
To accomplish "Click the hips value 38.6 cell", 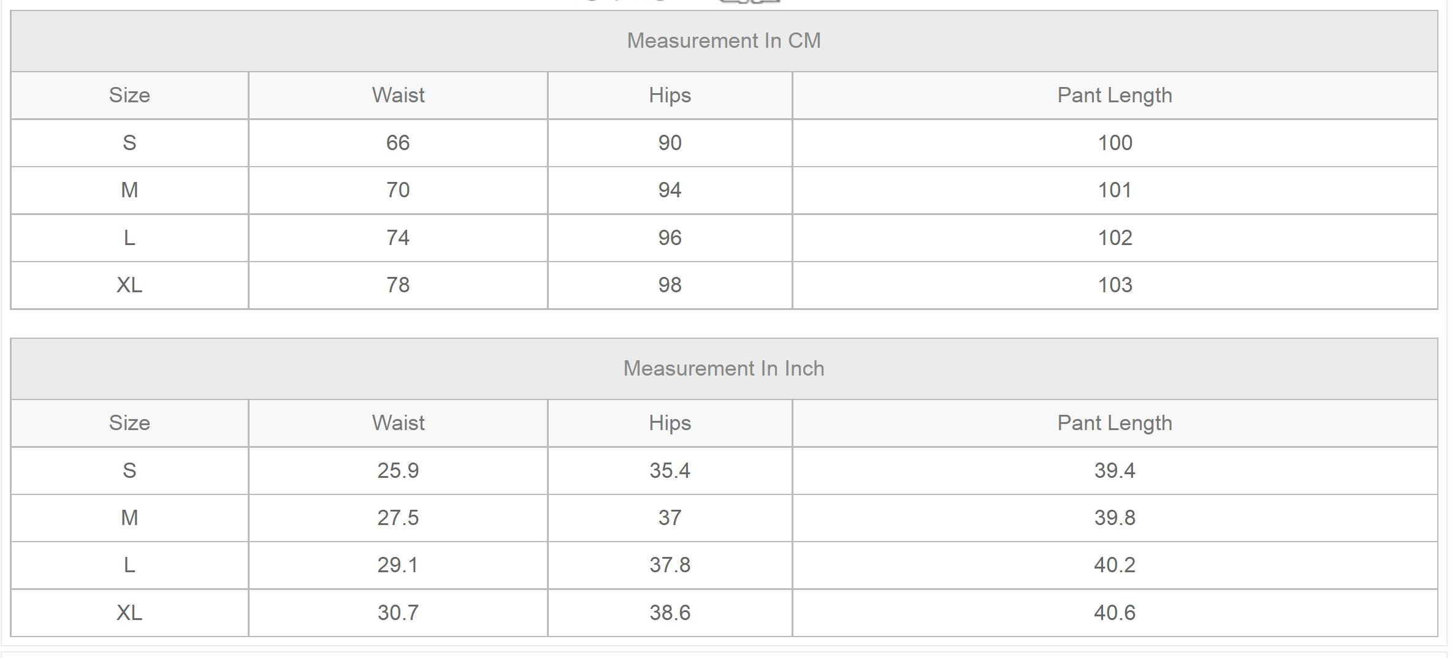I will (x=670, y=613).
